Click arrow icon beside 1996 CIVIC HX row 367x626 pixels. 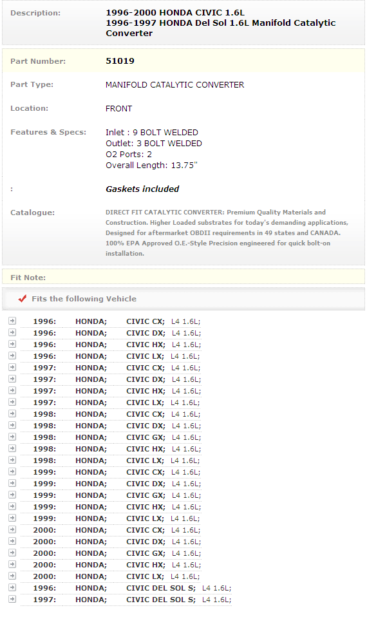tap(12, 344)
